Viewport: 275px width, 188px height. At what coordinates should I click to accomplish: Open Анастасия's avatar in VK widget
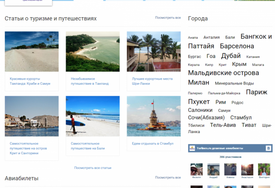point(247,170)
